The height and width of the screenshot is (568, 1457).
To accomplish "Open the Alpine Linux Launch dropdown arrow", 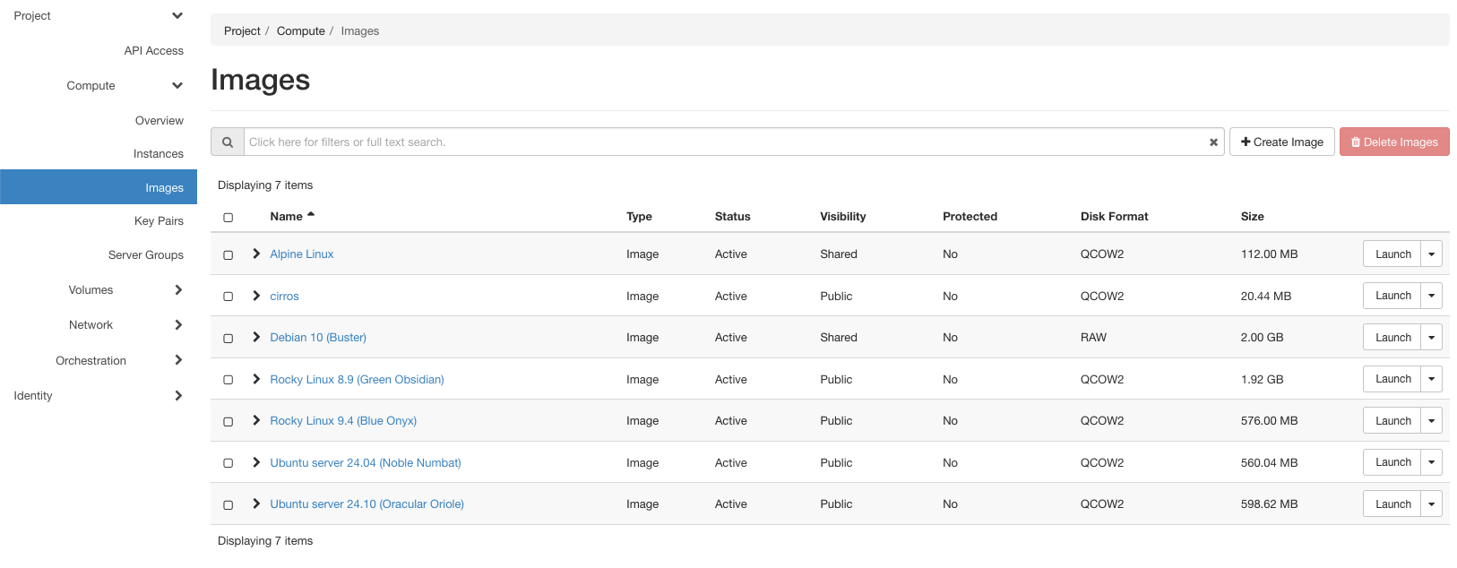I will 1432,254.
